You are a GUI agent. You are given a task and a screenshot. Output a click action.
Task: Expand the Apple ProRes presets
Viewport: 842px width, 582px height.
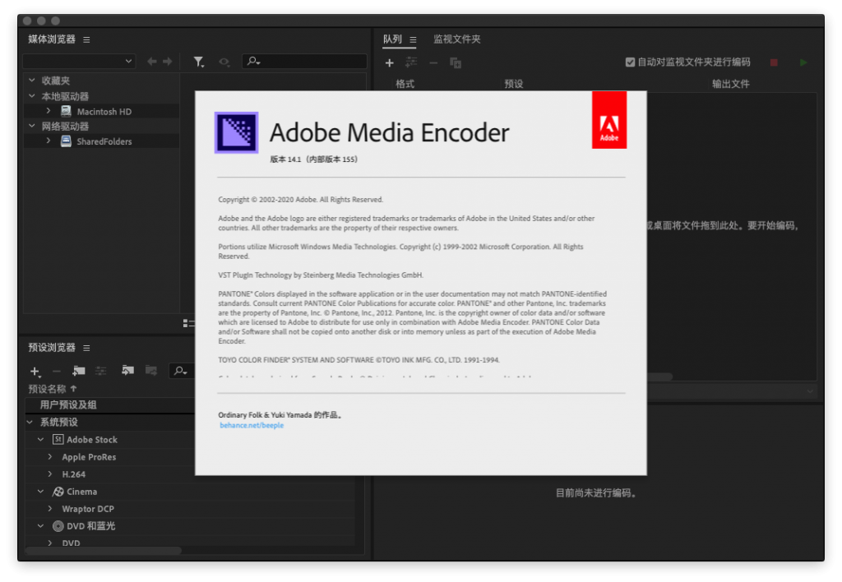pos(50,456)
